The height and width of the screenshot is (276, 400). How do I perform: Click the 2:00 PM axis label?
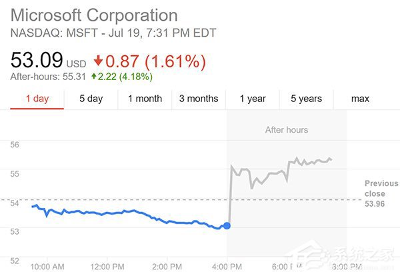point(167,267)
